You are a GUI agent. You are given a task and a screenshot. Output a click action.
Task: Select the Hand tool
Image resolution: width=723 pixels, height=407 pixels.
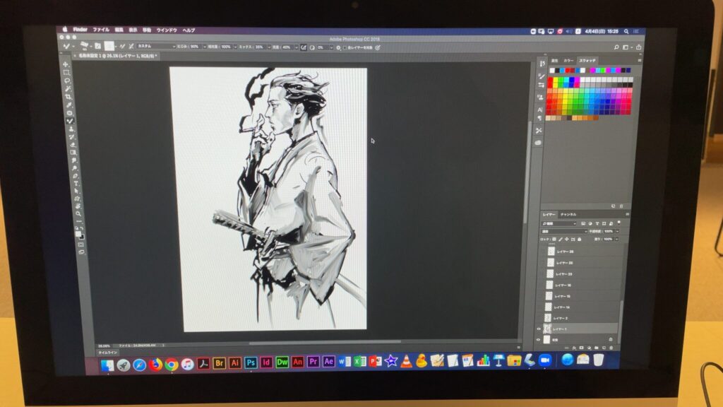pyautogui.click(x=78, y=206)
